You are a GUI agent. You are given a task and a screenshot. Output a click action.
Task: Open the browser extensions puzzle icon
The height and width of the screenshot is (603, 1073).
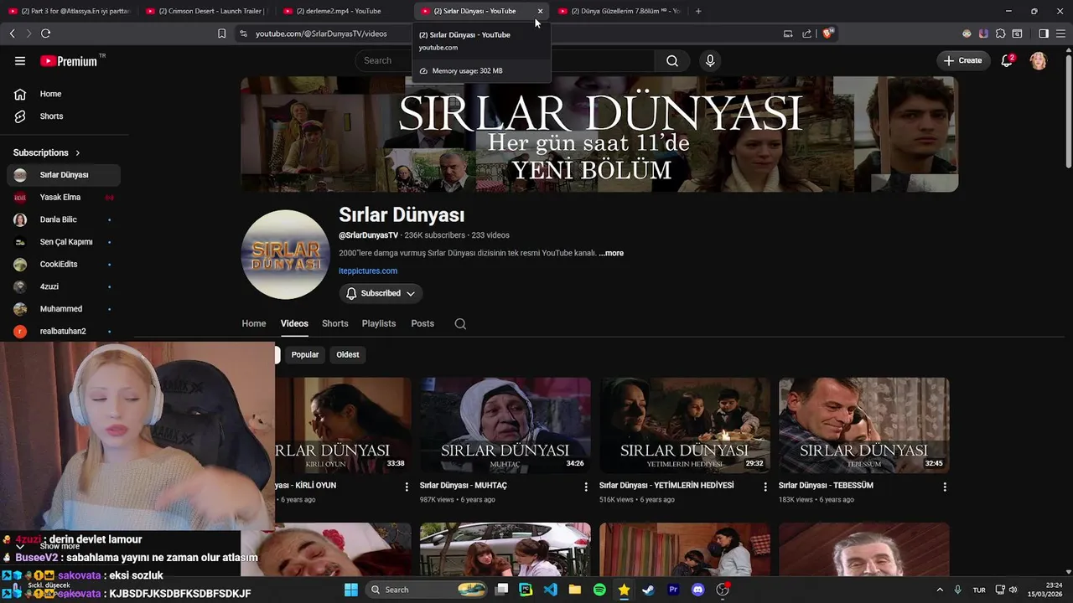coord(1000,33)
